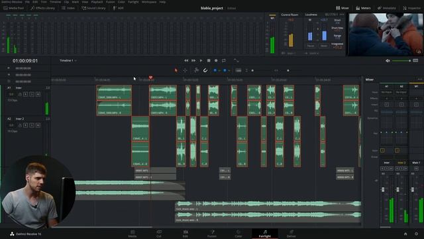Switch to the Color page
Viewport: 424px width, 239px height.
coord(238,234)
